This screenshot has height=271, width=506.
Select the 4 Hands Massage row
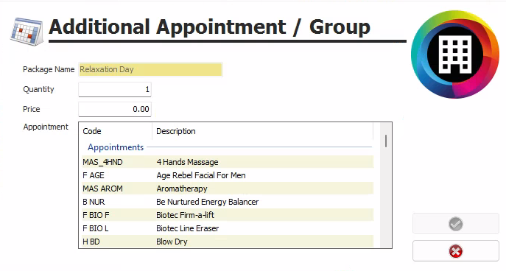228,162
